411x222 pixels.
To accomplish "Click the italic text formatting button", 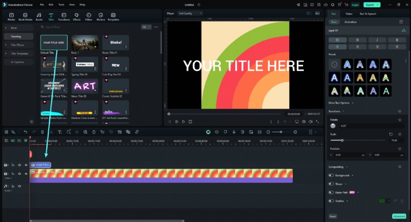I will pyautogui.click(x=377, y=39).
